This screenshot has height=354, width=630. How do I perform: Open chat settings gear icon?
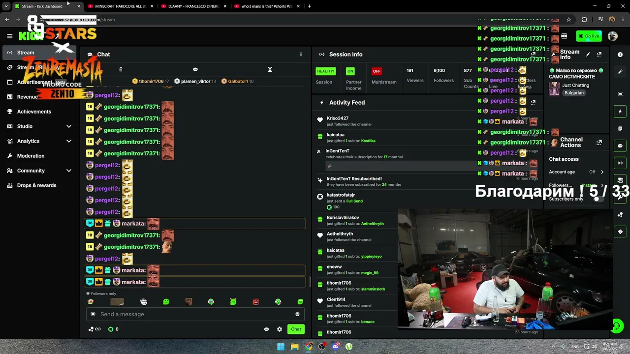(x=280, y=329)
